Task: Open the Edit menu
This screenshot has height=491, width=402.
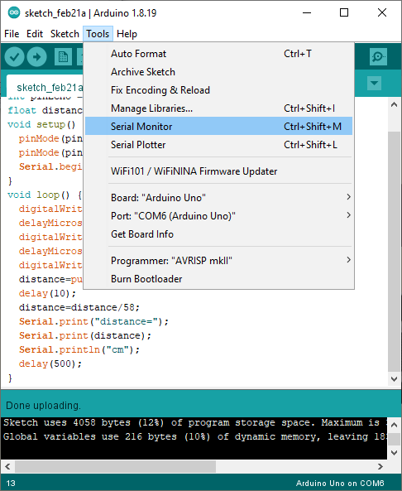Action: (x=35, y=34)
